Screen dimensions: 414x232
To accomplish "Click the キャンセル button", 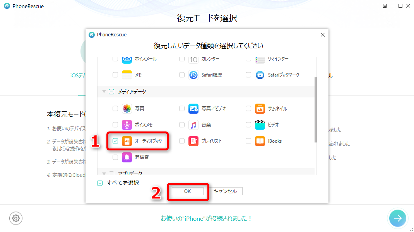I will 225,191.
